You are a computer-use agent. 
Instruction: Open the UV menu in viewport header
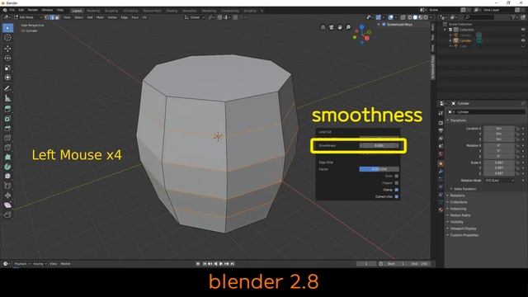tap(144, 17)
